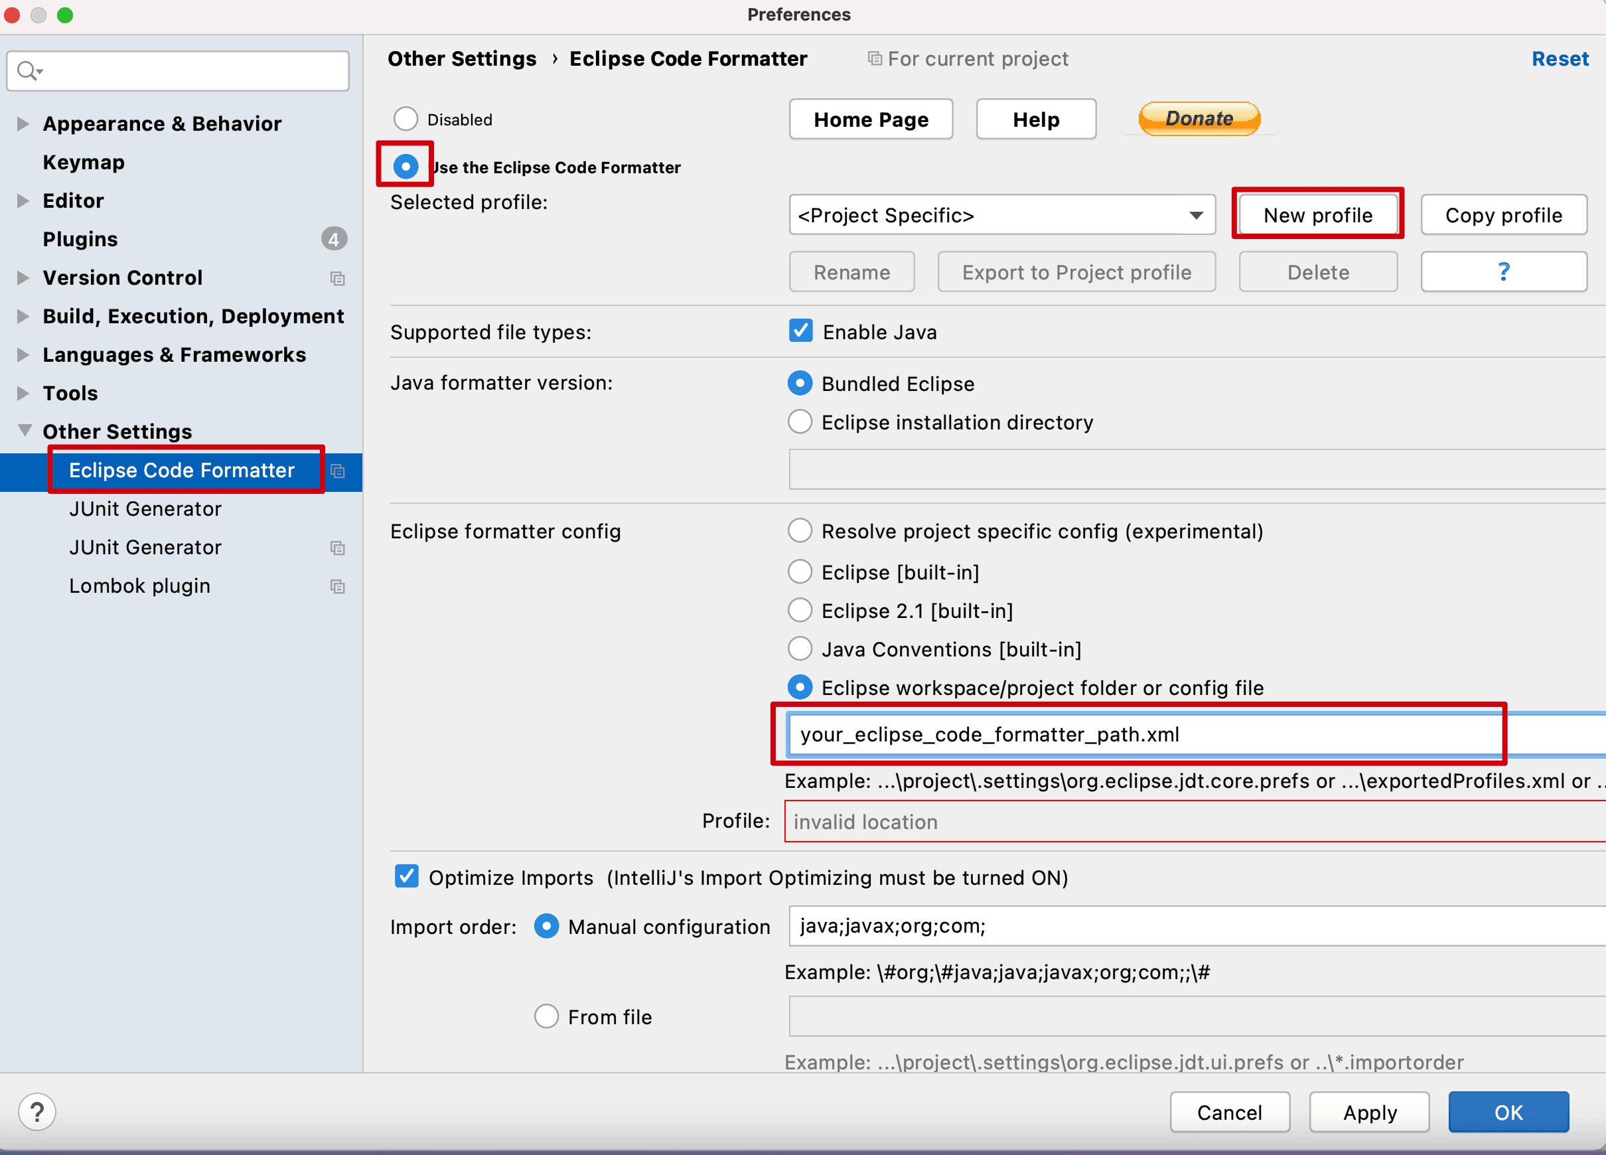Collapse the Other Settings tree section

point(25,431)
